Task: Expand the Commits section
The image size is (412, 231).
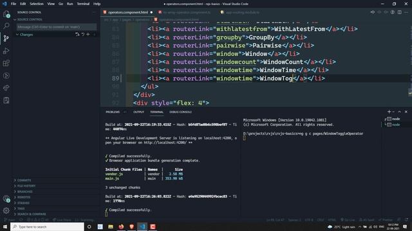Action: (24, 180)
